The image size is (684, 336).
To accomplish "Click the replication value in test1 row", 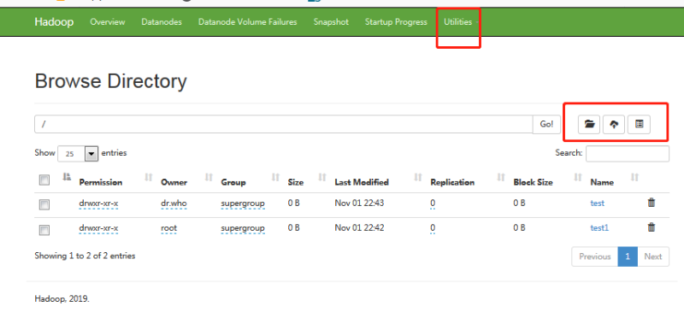I will (x=433, y=228).
